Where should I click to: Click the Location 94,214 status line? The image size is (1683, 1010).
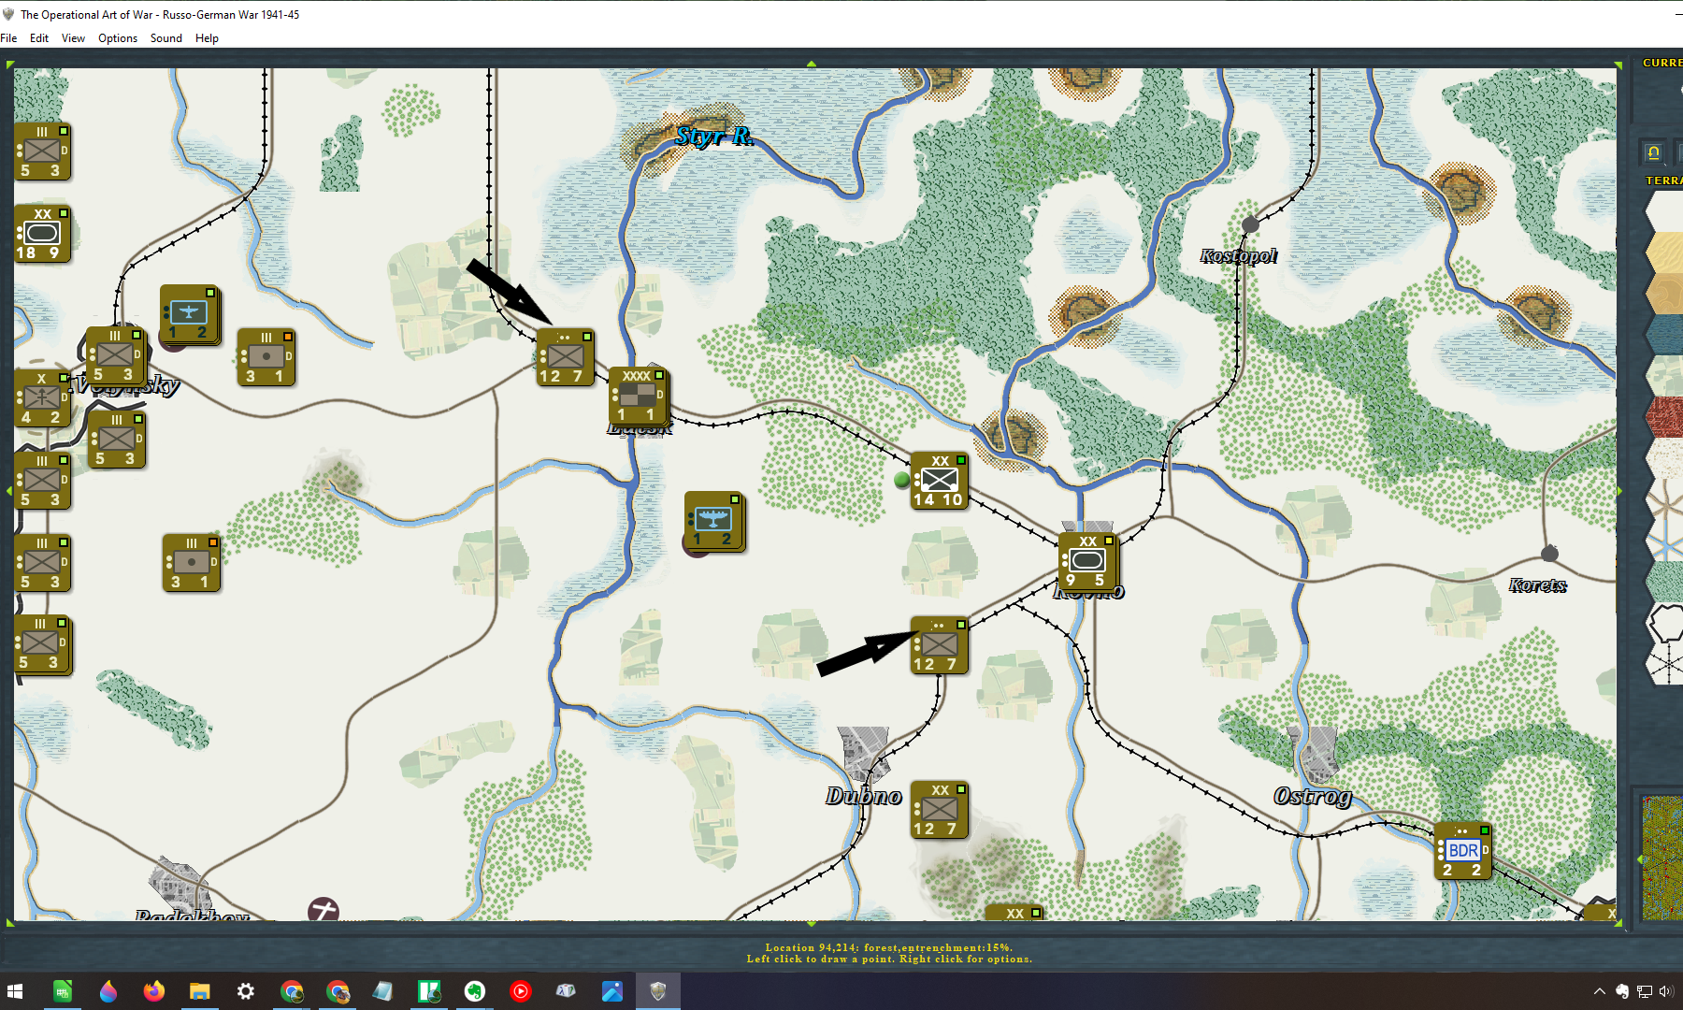click(x=889, y=947)
